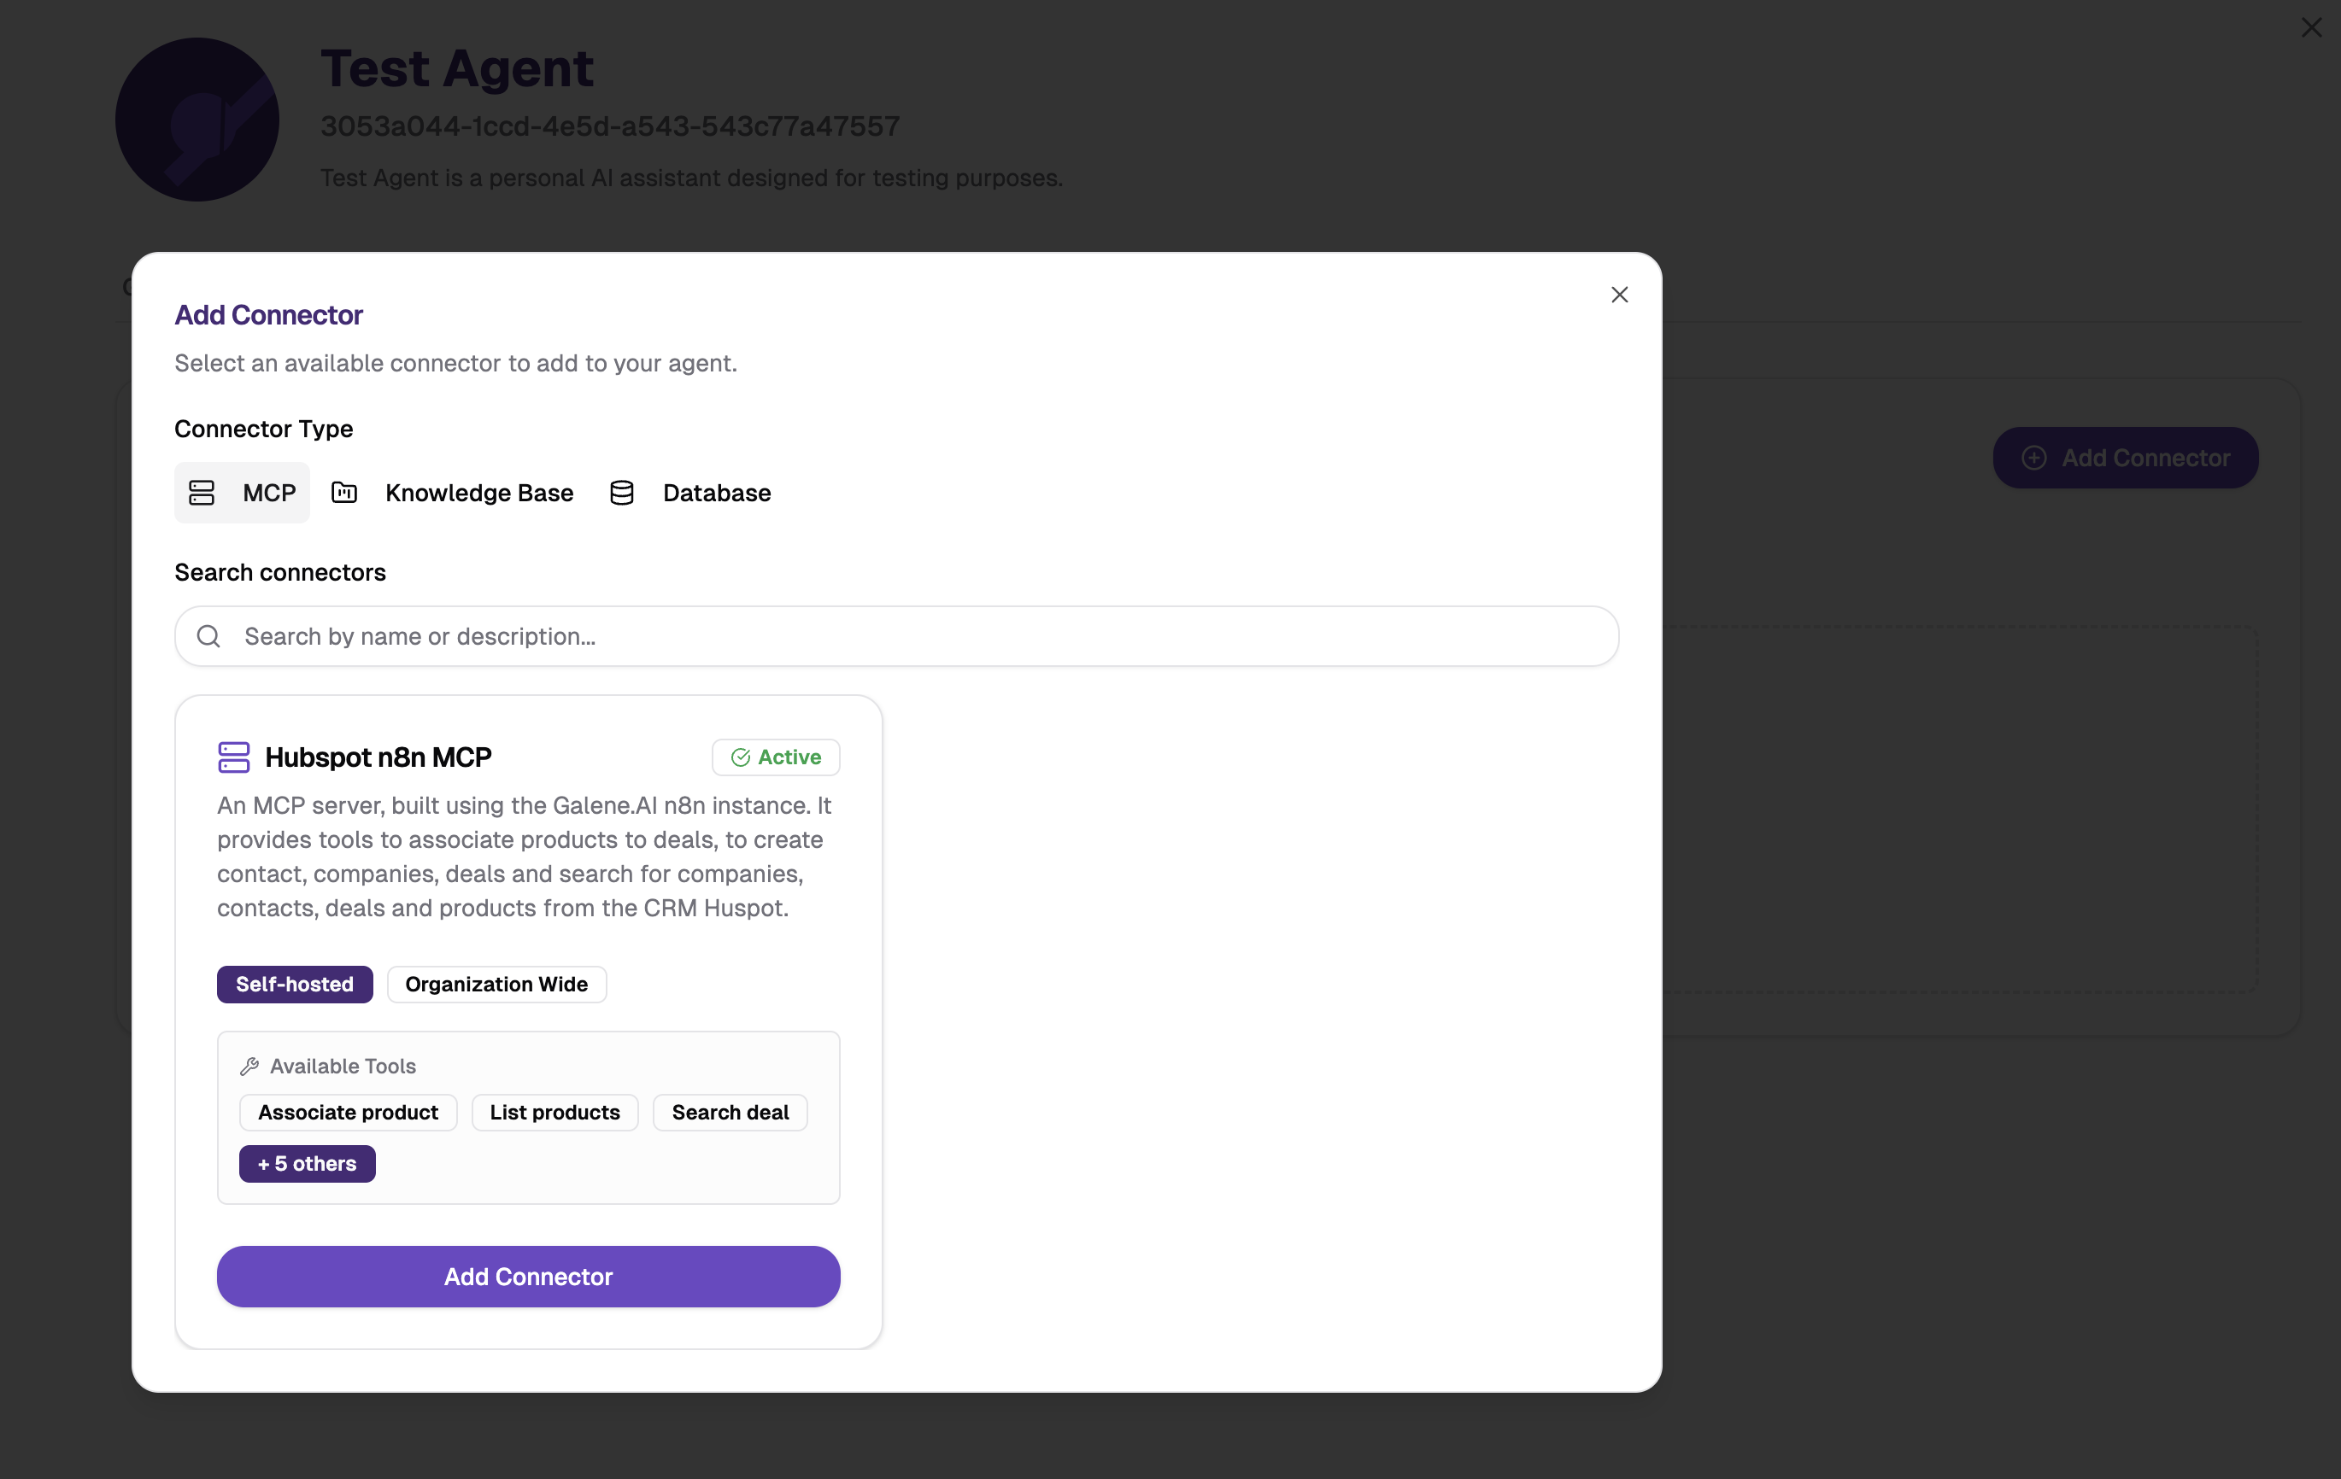Image resolution: width=2341 pixels, height=1479 pixels.
Task: Click the agent ID 3053a044-1ccd-4e5d-a543-543c77a47557
Action: 609,126
